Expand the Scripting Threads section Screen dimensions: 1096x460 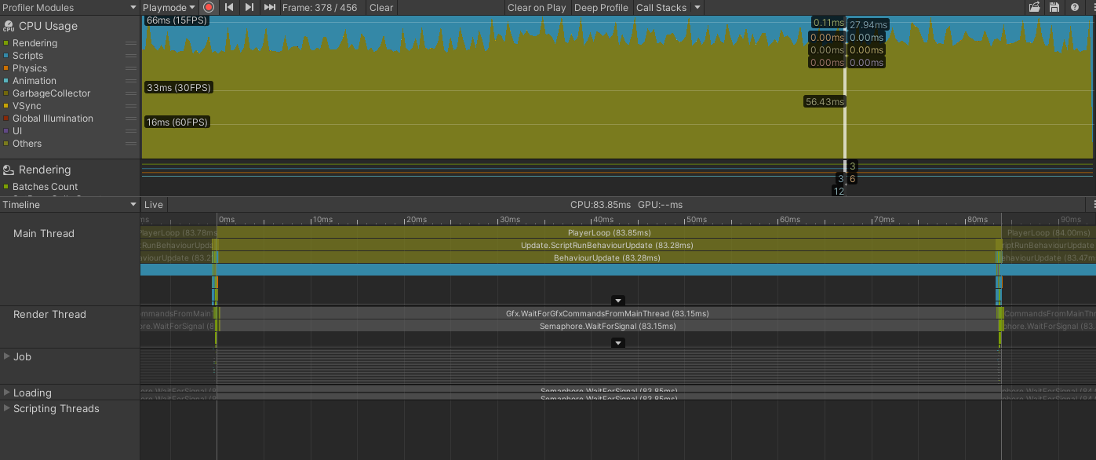click(6, 408)
